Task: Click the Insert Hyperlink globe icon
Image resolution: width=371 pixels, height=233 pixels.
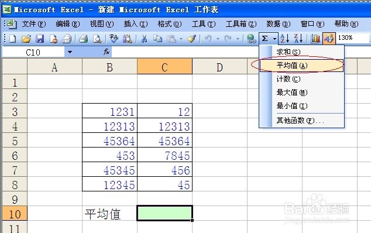Action: coord(251,39)
